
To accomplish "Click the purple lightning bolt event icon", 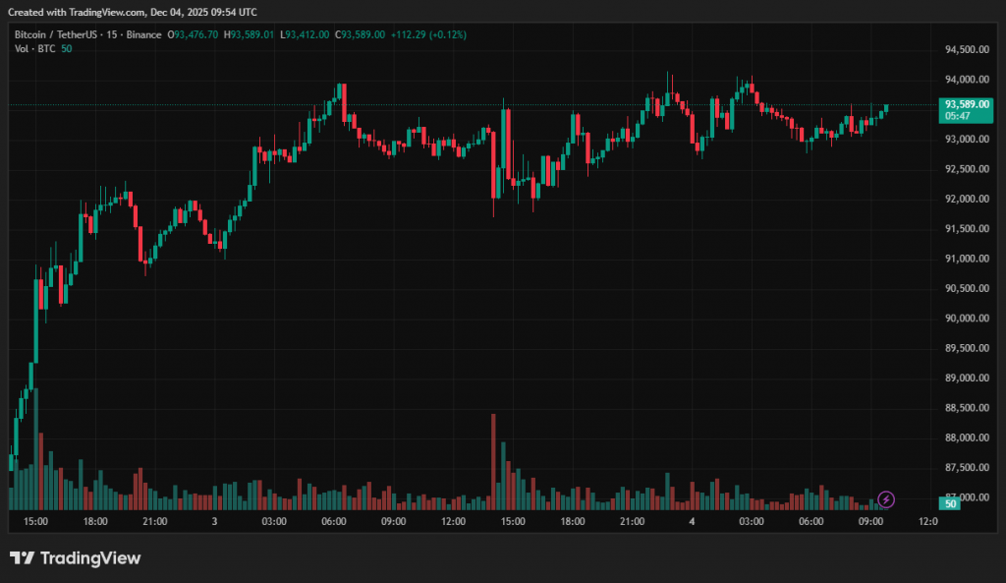I will (885, 499).
